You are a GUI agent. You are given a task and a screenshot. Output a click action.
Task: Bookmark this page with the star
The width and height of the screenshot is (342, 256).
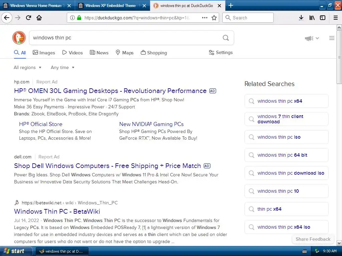point(214,18)
